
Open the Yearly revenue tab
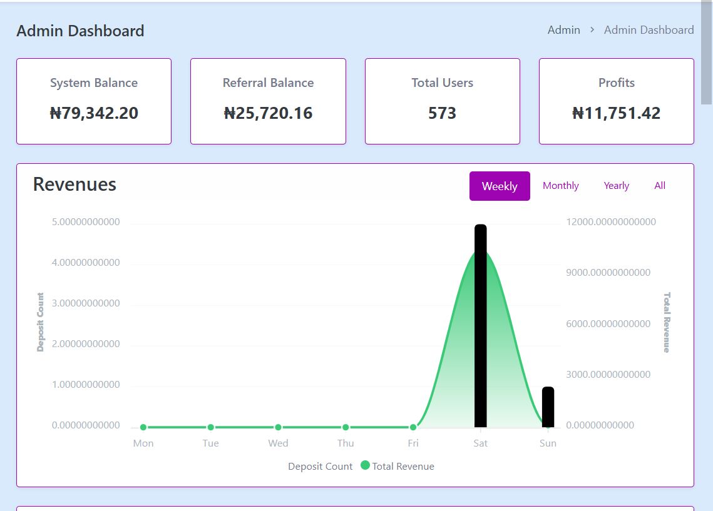coord(616,186)
